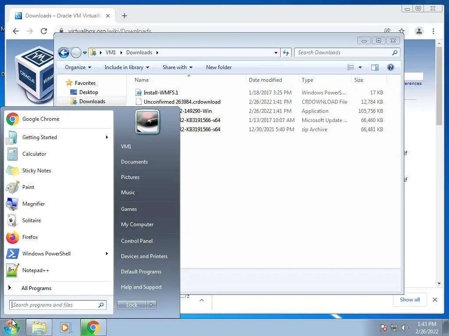Click the Windows Start orb

click(x=11, y=327)
